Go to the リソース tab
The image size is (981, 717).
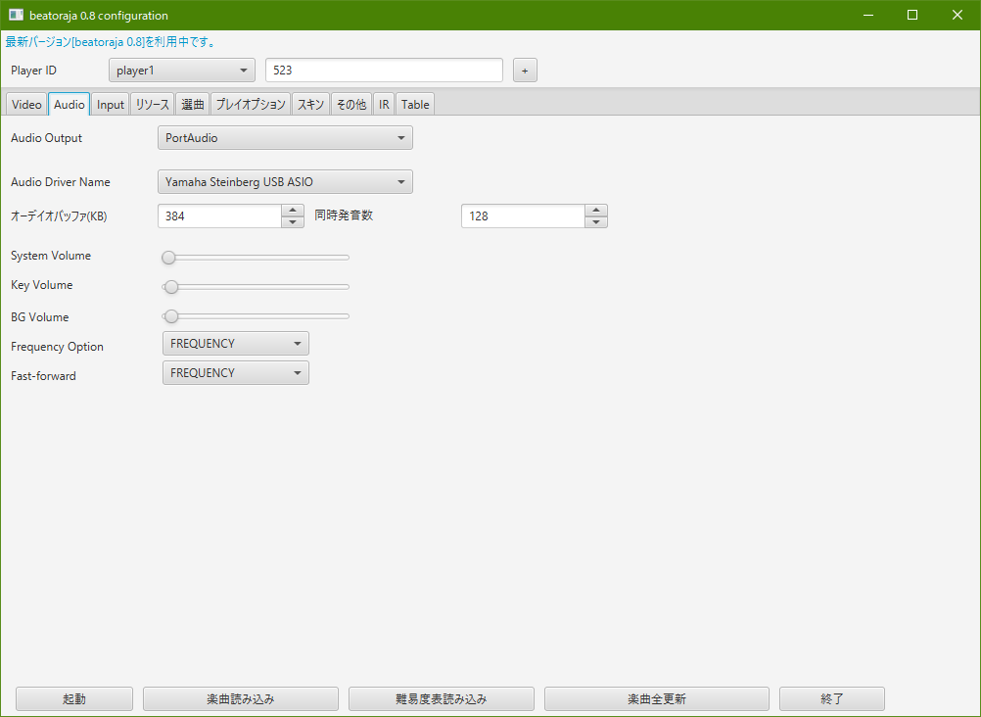pyautogui.click(x=153, y=105)
